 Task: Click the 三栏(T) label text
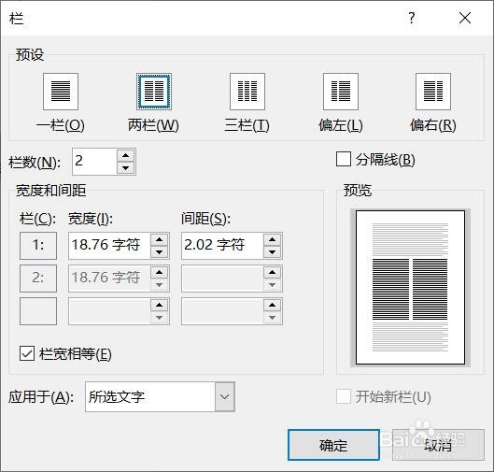247,125
